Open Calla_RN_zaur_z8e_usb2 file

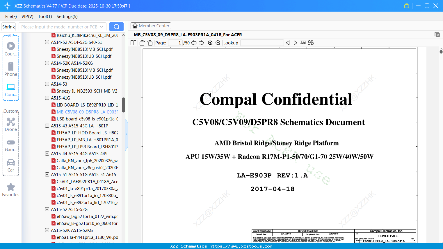85,167
